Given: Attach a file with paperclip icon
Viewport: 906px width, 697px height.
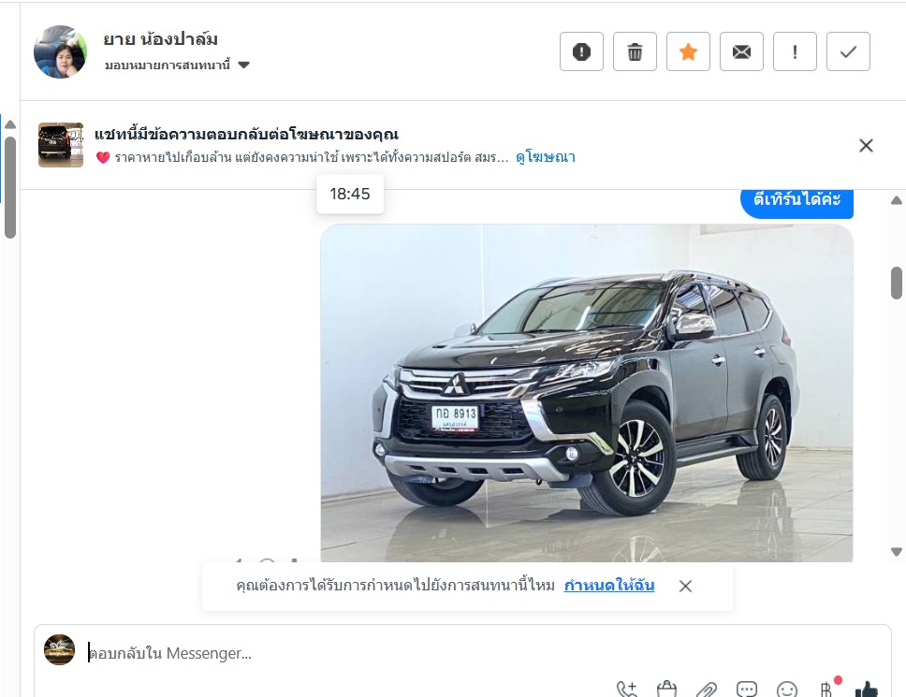Looking at the screenshot, I should pos(706,689).
